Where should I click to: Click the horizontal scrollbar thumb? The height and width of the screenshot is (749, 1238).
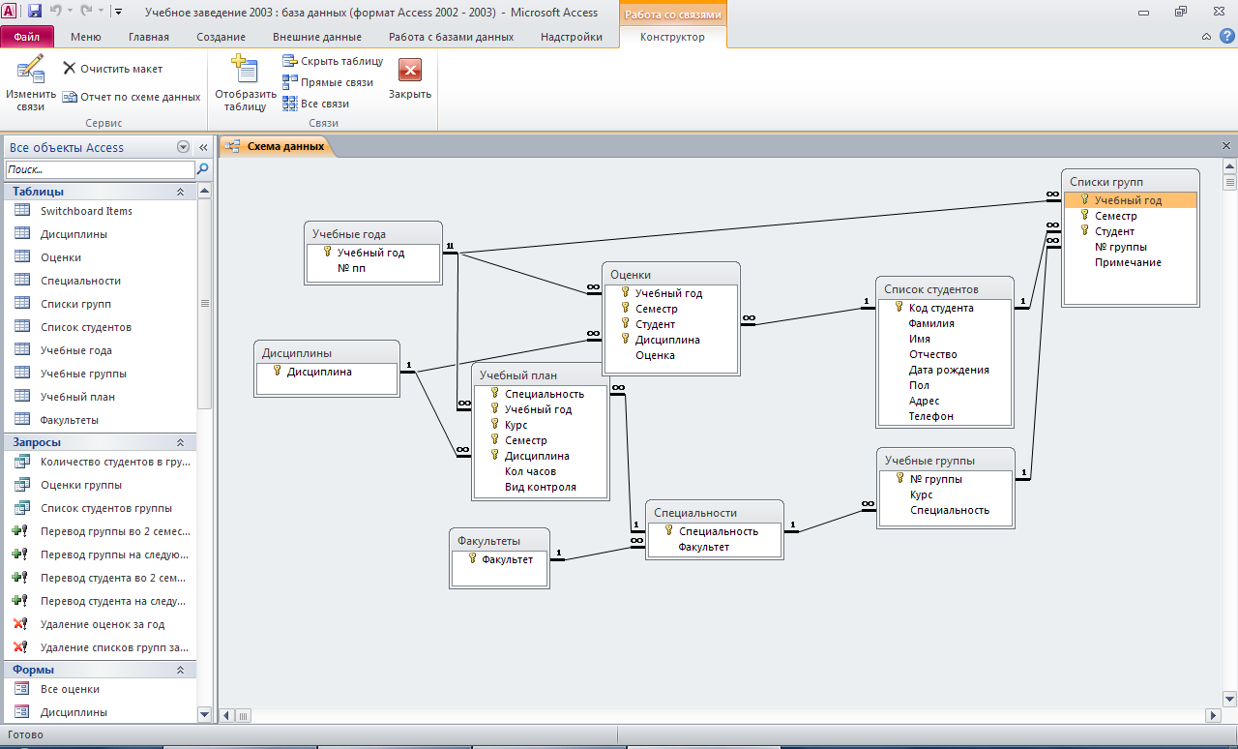(244, 715)
